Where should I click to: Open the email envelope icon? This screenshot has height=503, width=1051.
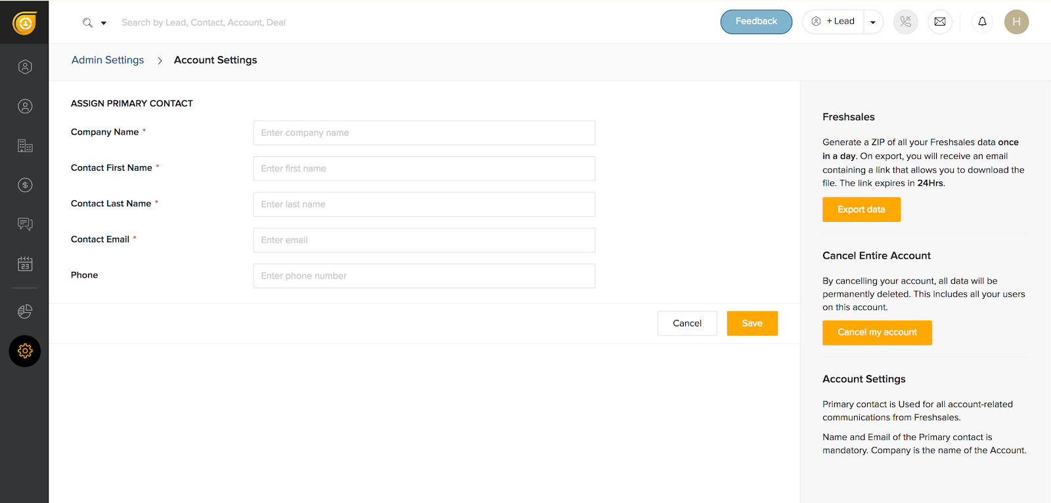(x=940, y=22)
